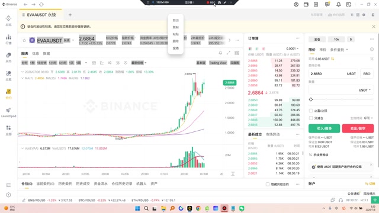379x213 pixels.
Task: Collapse the Vol indicator legend chevron
Action: pyautogui.click(x=23, y=149)
